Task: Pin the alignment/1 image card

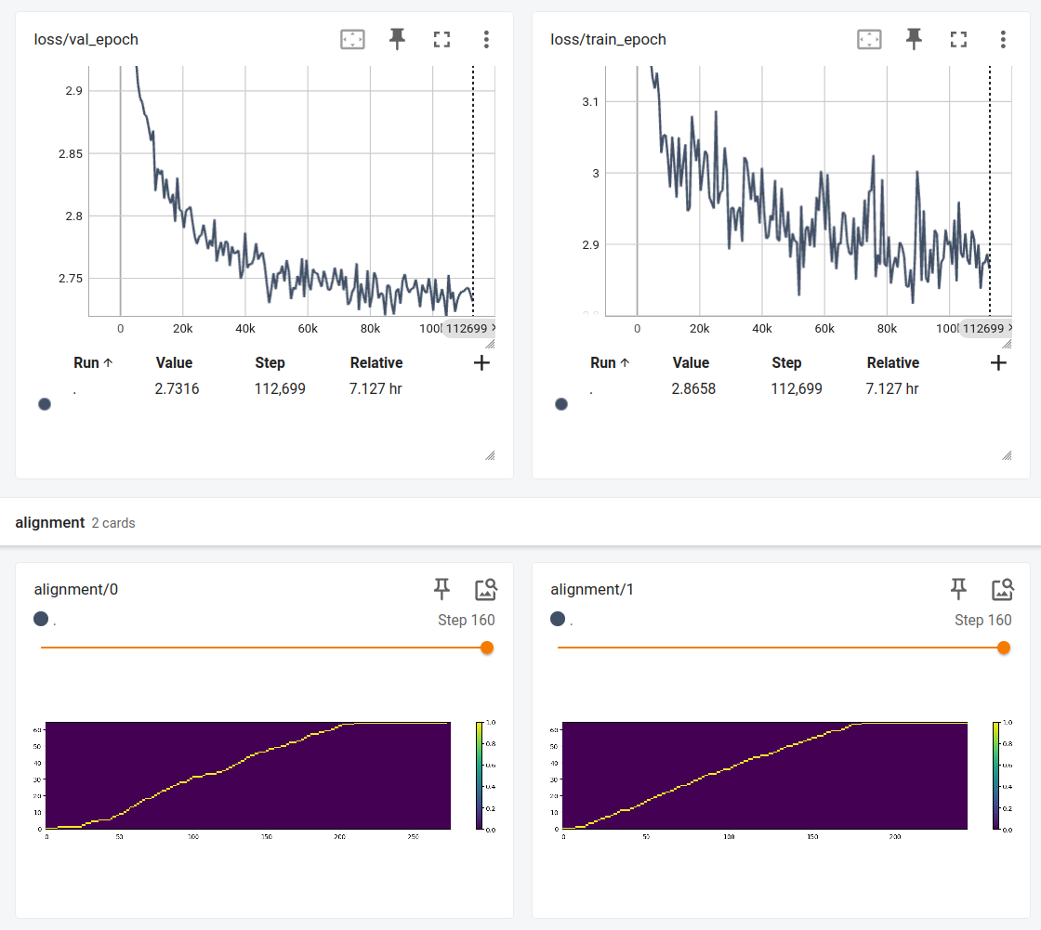Action: 958,589
